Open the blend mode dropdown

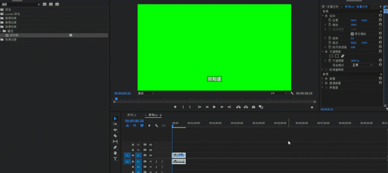click(x=362, y=65)
